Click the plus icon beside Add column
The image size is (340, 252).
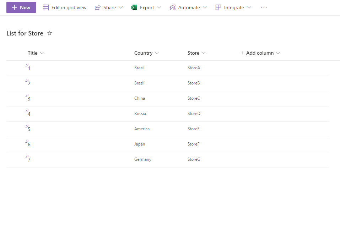pos(242,53)
